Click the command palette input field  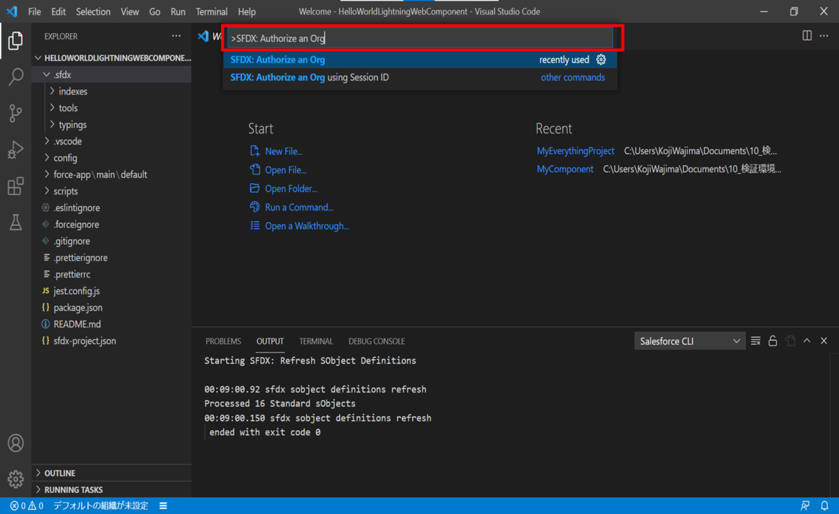point(420,38)
